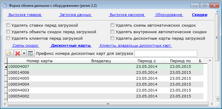The width and height of the screenshot is (222, 109).
Task: Switch to 'Загрузка данных' tab
Action: click(x=75, y=15)
